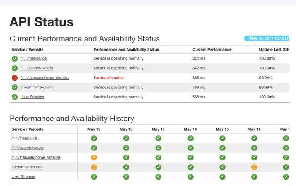The width and height of the screenshot is (296, 186).
Task: Click the 'May 18' history column header
Action: pos(126,129)
